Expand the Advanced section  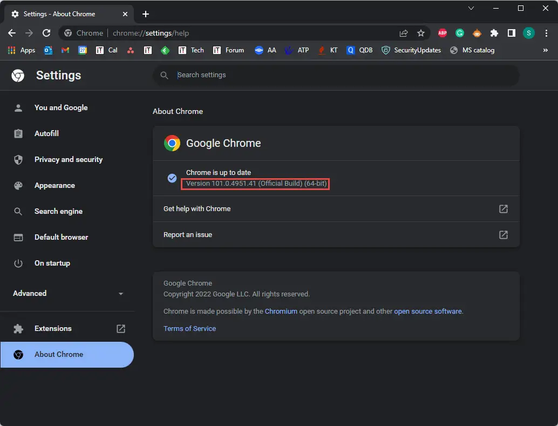click(x=67, y=294)
